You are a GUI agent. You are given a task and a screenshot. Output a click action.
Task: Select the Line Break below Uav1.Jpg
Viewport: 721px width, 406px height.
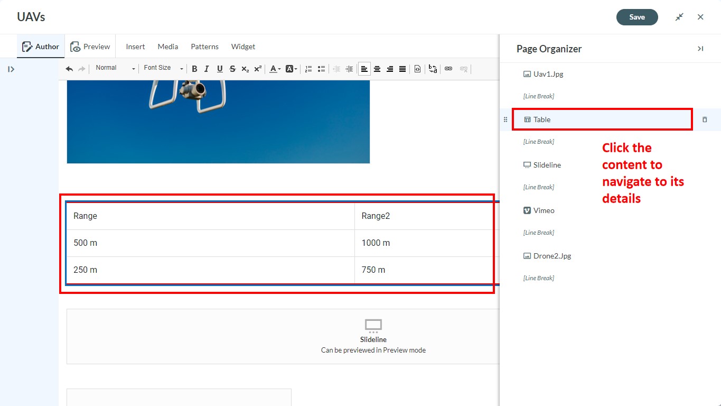pyautogui.click(x=539, y=96)
